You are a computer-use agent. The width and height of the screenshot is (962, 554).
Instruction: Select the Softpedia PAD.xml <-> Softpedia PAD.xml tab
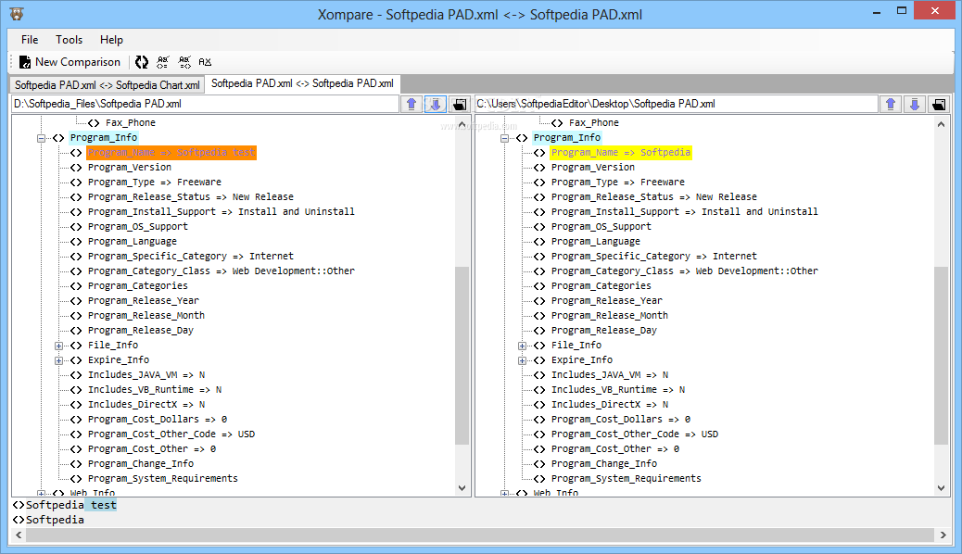(302, 83)
